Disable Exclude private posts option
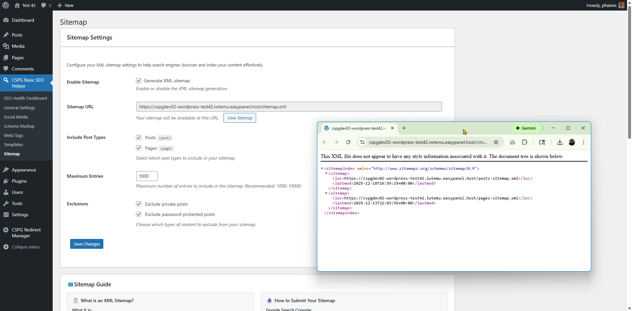The height and width of the screenshot is (311, 632). click(139, 204)
